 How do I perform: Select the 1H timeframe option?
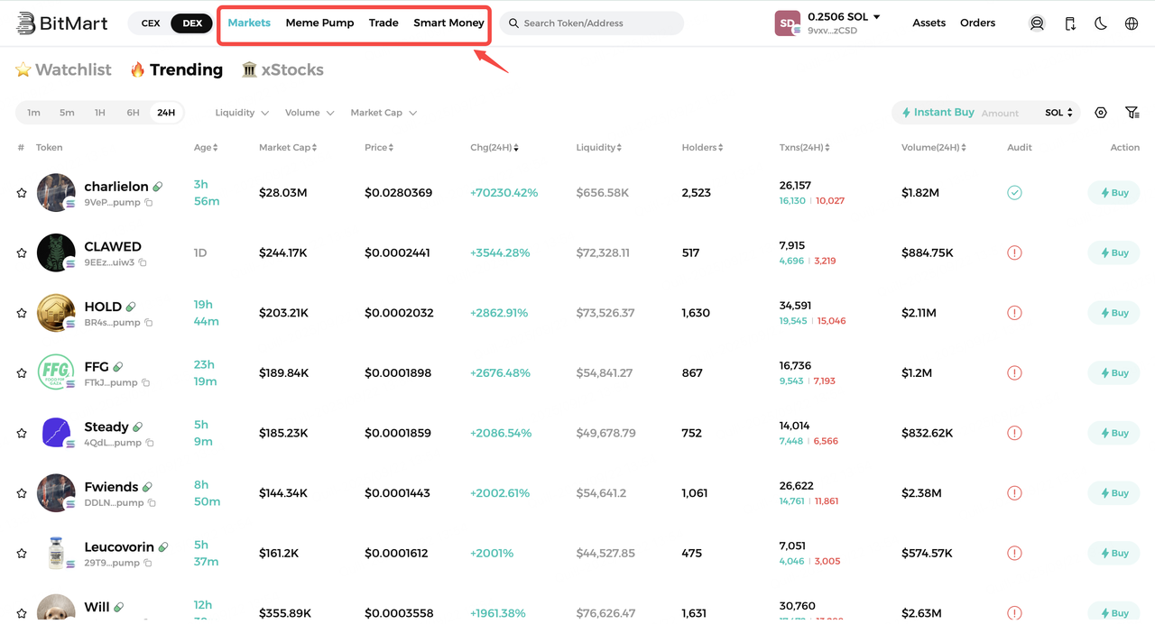99,112
